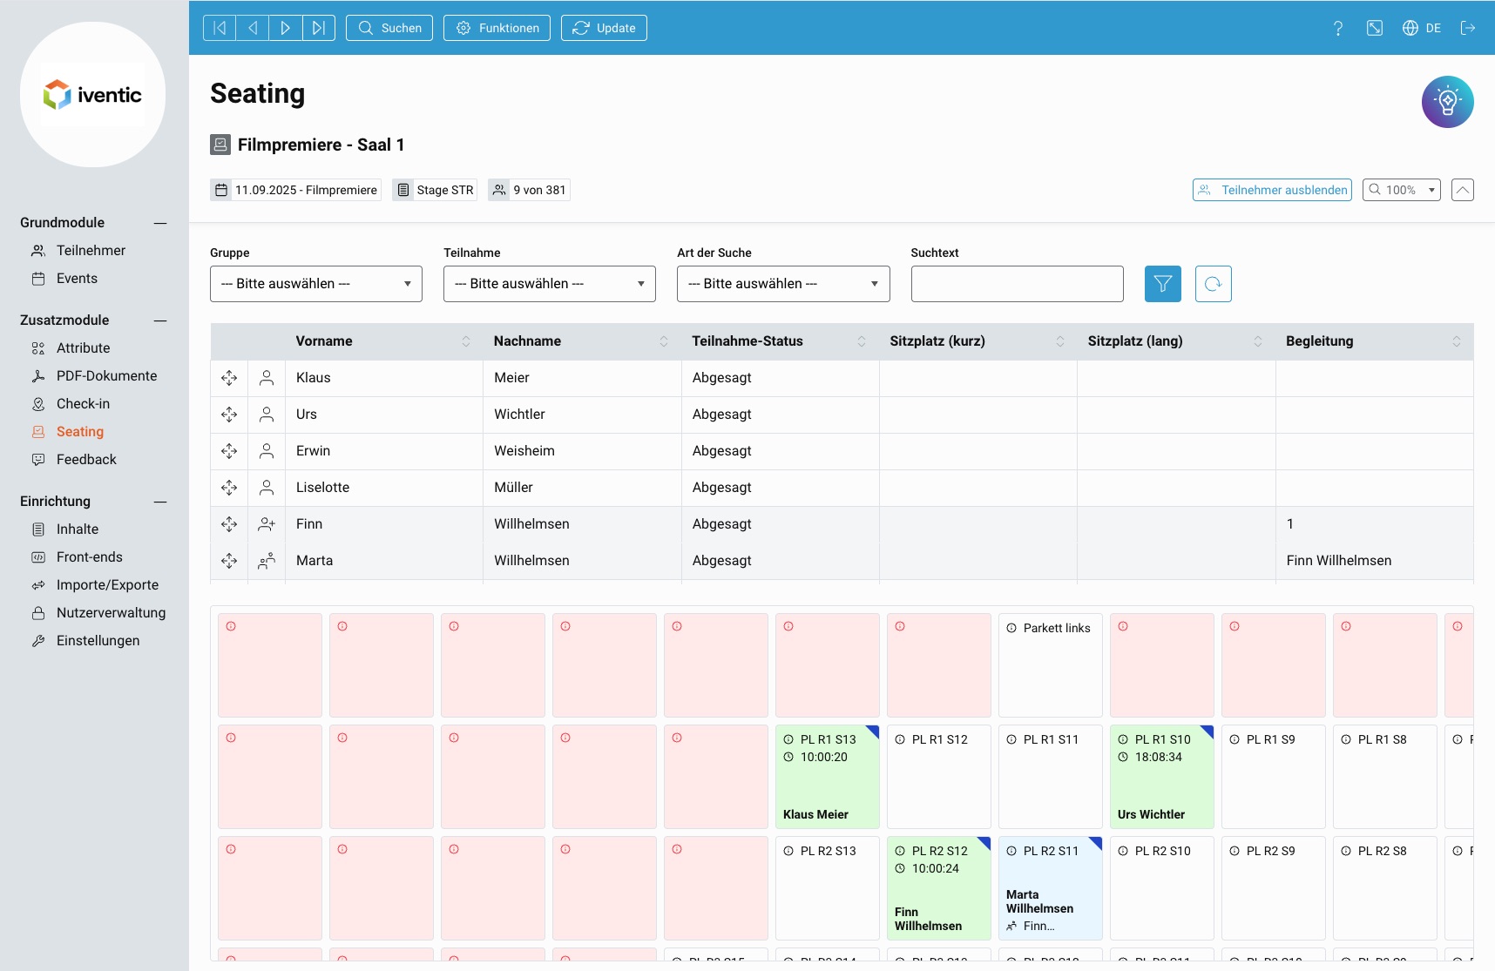Open the Attribute module

pos(84,347)
